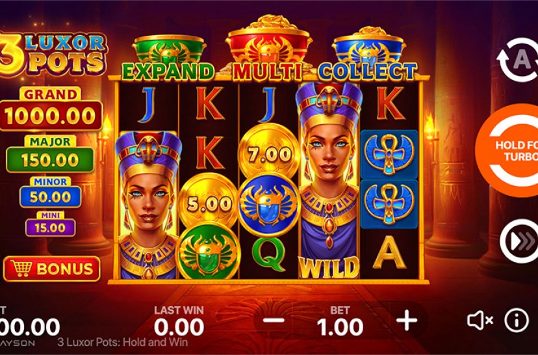Viewport: 538px width, 355px height.
Task: Click the Major 150.00 jackpot panel
Action: 50,155
